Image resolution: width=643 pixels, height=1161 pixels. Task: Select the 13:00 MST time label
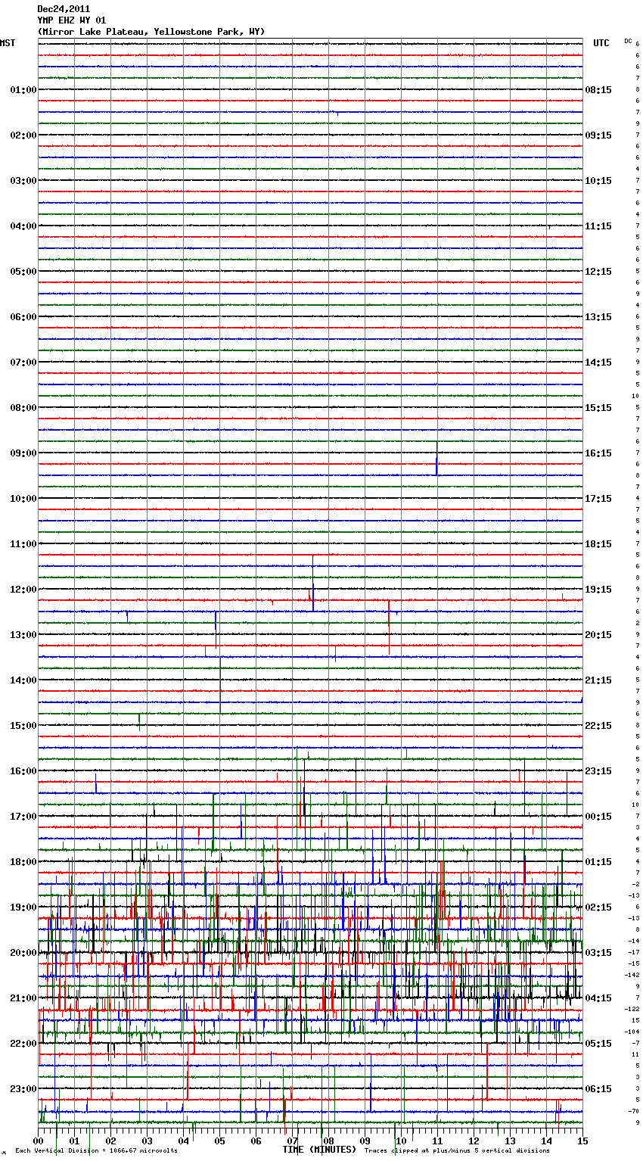point(23,635)
